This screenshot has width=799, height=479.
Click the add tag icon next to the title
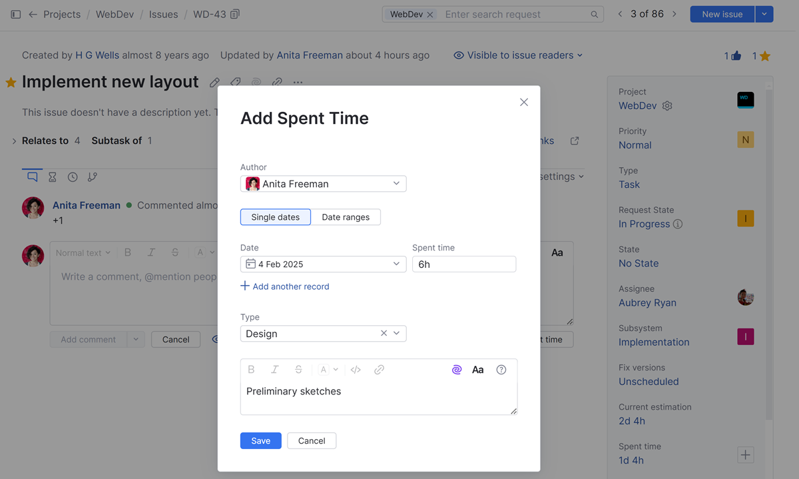[235, 82]
